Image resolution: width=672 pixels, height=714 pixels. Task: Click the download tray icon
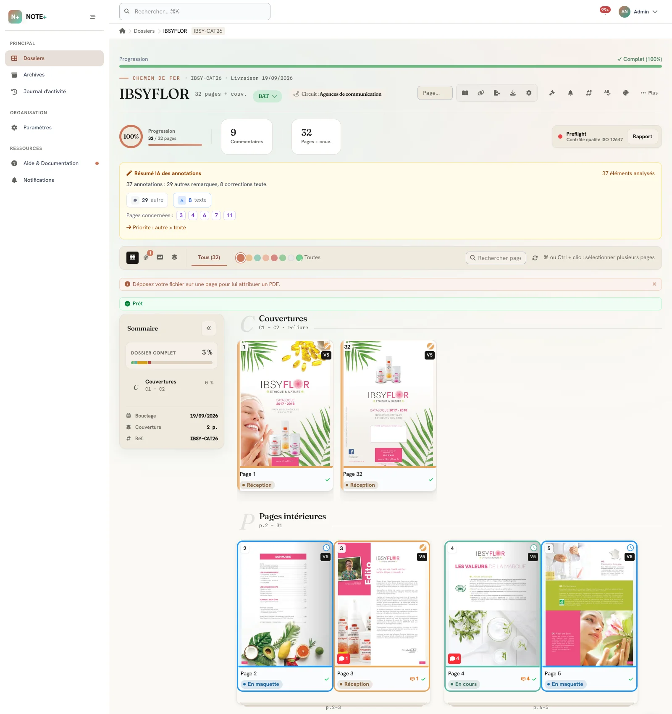click(x=513, y=93)
